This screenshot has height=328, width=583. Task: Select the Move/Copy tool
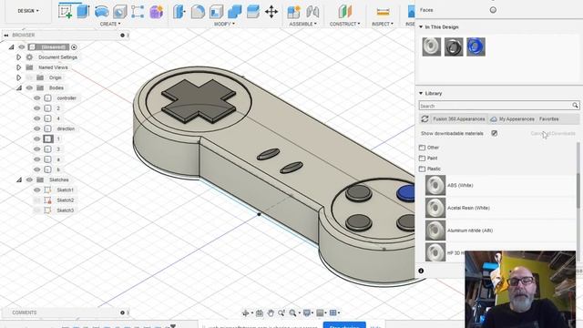point(271,12)
